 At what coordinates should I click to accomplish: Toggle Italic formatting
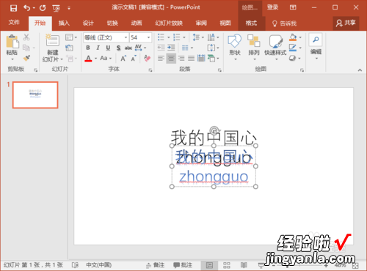coord(98,48)
